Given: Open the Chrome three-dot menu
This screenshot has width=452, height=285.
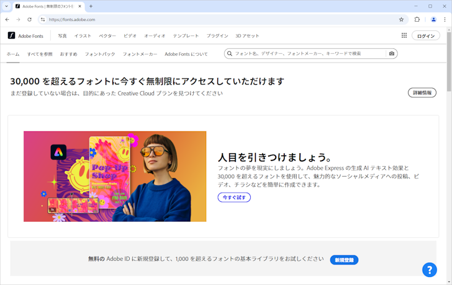Looking at the screenshot, I should pyautogui.click(x=445, y=20).
